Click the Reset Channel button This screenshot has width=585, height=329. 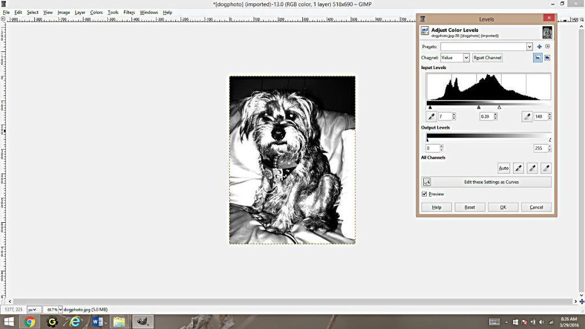487,57
